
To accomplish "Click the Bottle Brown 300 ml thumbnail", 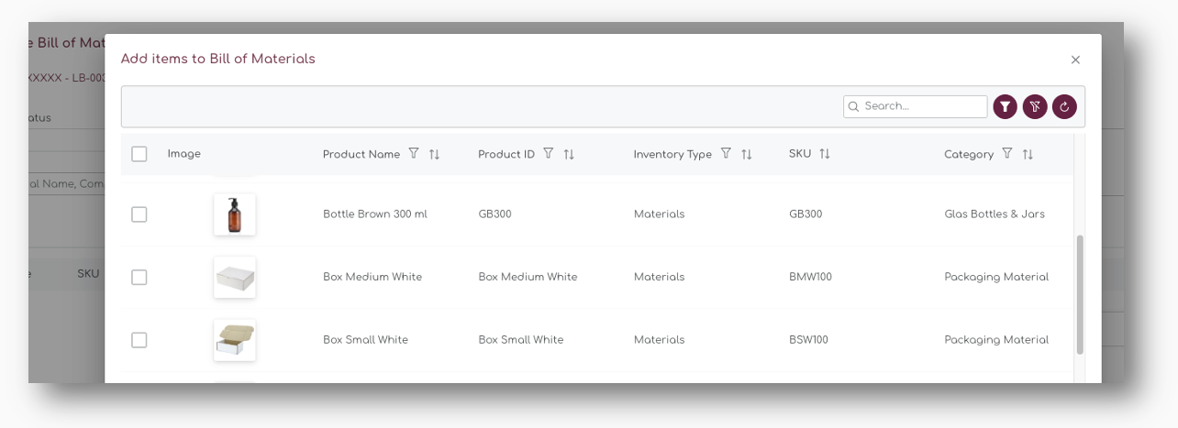I will (235, 214).
